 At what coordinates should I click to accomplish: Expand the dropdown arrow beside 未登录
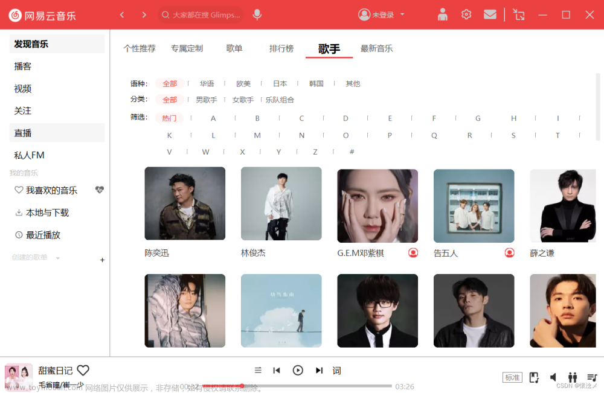402,14
